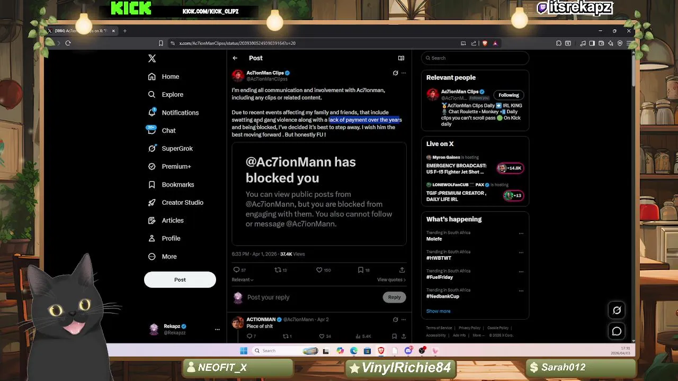
Task: Open the Privacy Policy footer link
Action: click(470, 328)
